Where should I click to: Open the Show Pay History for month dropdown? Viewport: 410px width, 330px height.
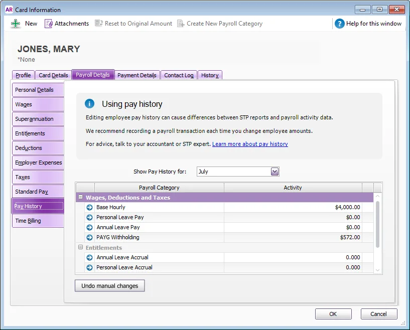pos(275,172)
